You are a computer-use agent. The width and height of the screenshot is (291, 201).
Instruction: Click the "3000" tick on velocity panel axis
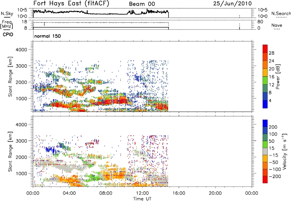tap(21, 141)
